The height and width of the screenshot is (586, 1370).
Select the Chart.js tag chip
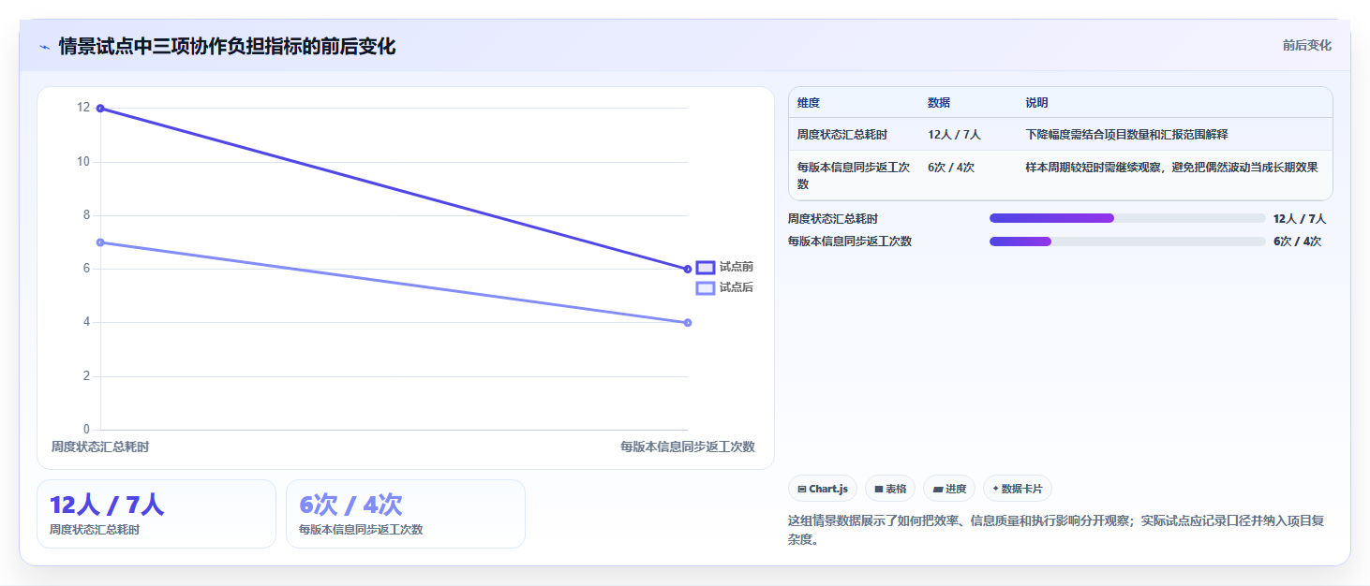coord(823,489)
